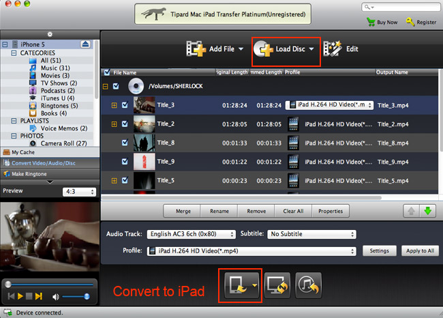Open Title_3 row profile dropdown
Viewport: 443px width, 318px height.
pos(329,105)
